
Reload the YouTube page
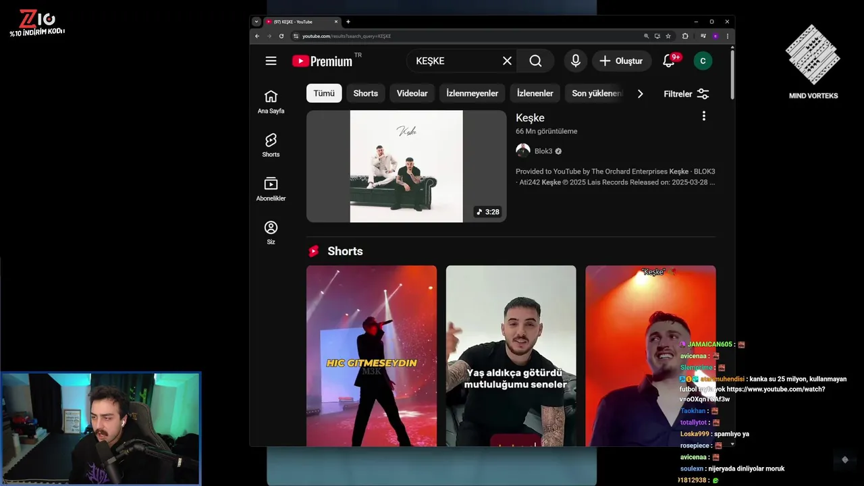281,36
